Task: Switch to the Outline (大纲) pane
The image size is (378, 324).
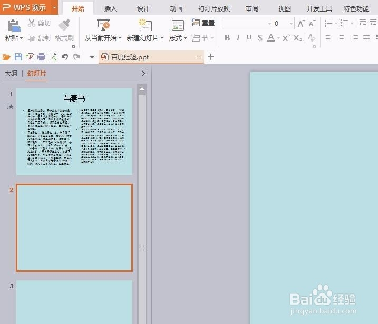Action: pyautogui.click(x=11, y=74)
